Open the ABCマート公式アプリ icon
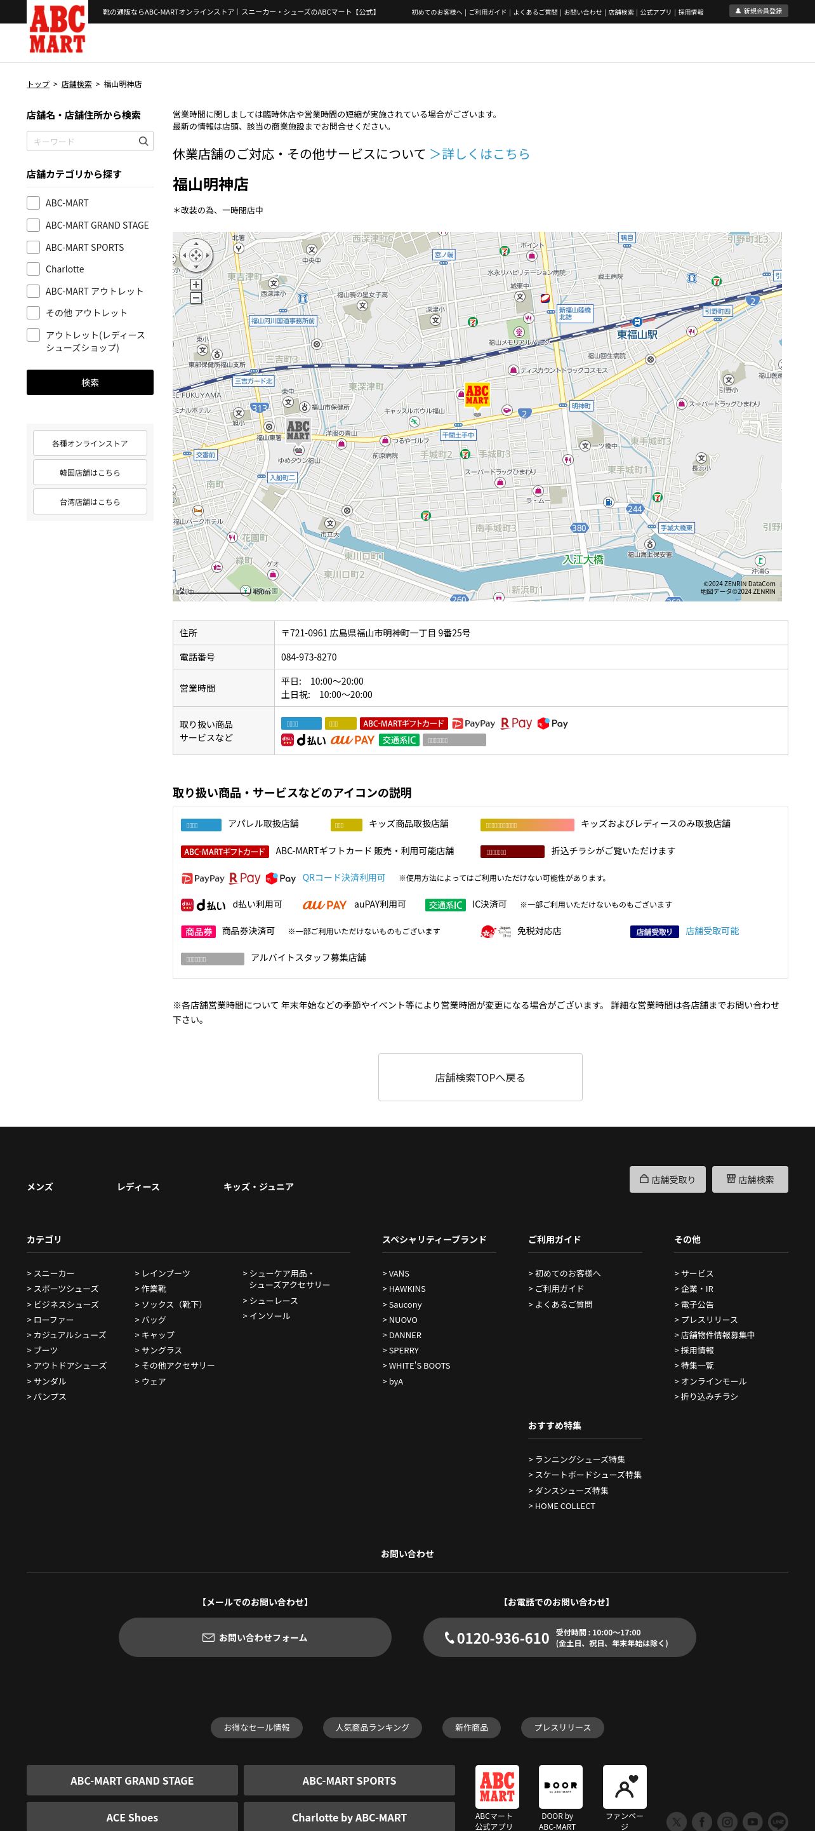Viewport: 815px width, 1831px height. click(496, 1786)
